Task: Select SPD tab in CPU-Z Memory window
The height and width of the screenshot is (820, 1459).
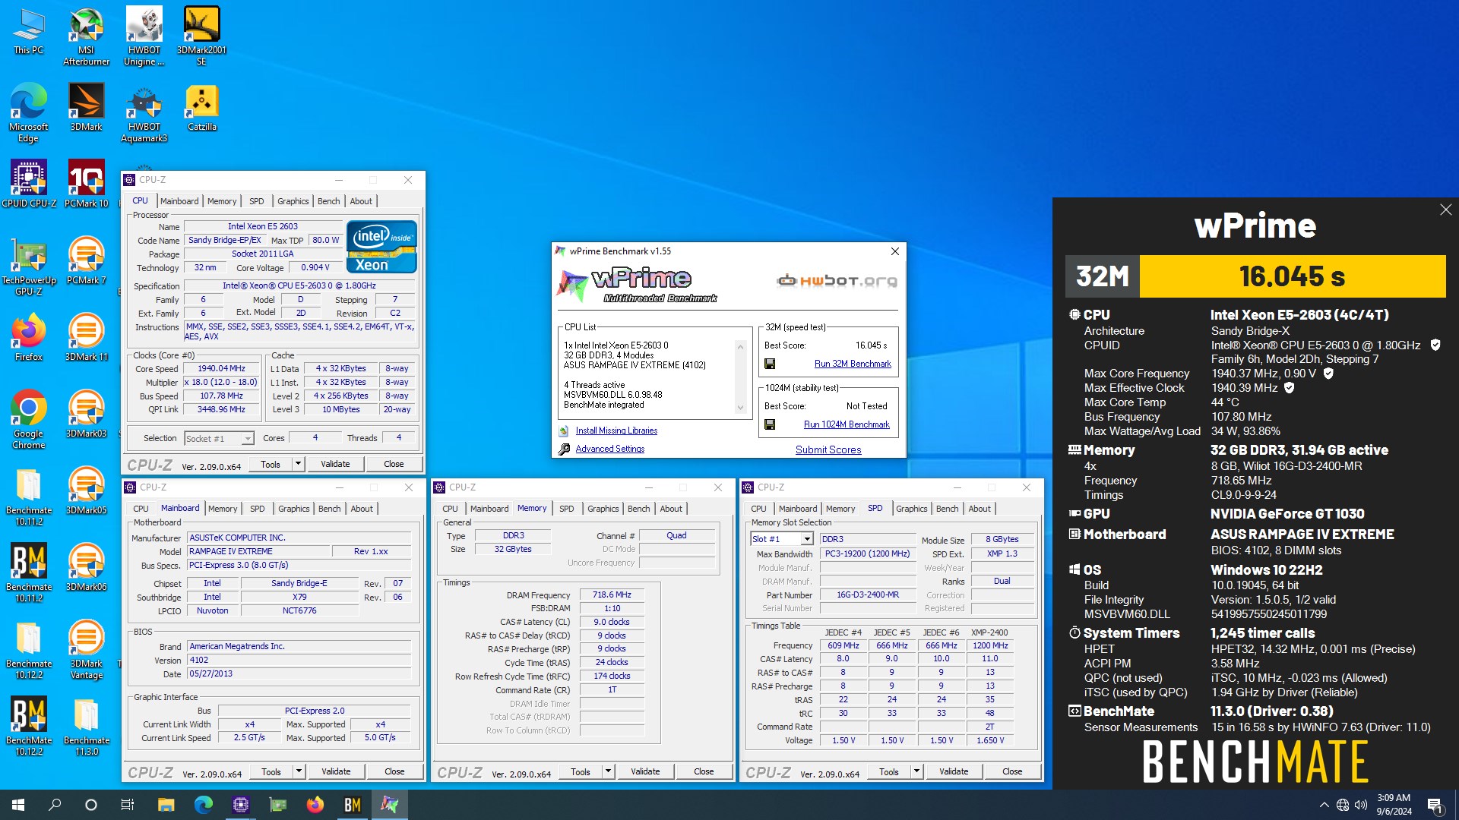Action: [566, 509]
